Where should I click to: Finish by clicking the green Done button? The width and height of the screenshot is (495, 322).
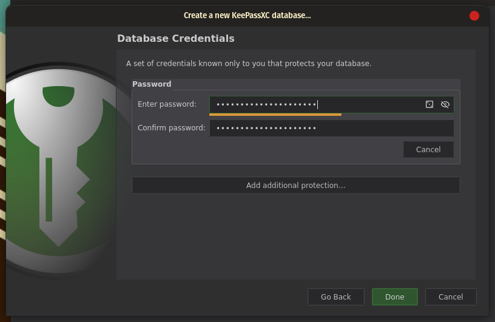coord(395,297)
